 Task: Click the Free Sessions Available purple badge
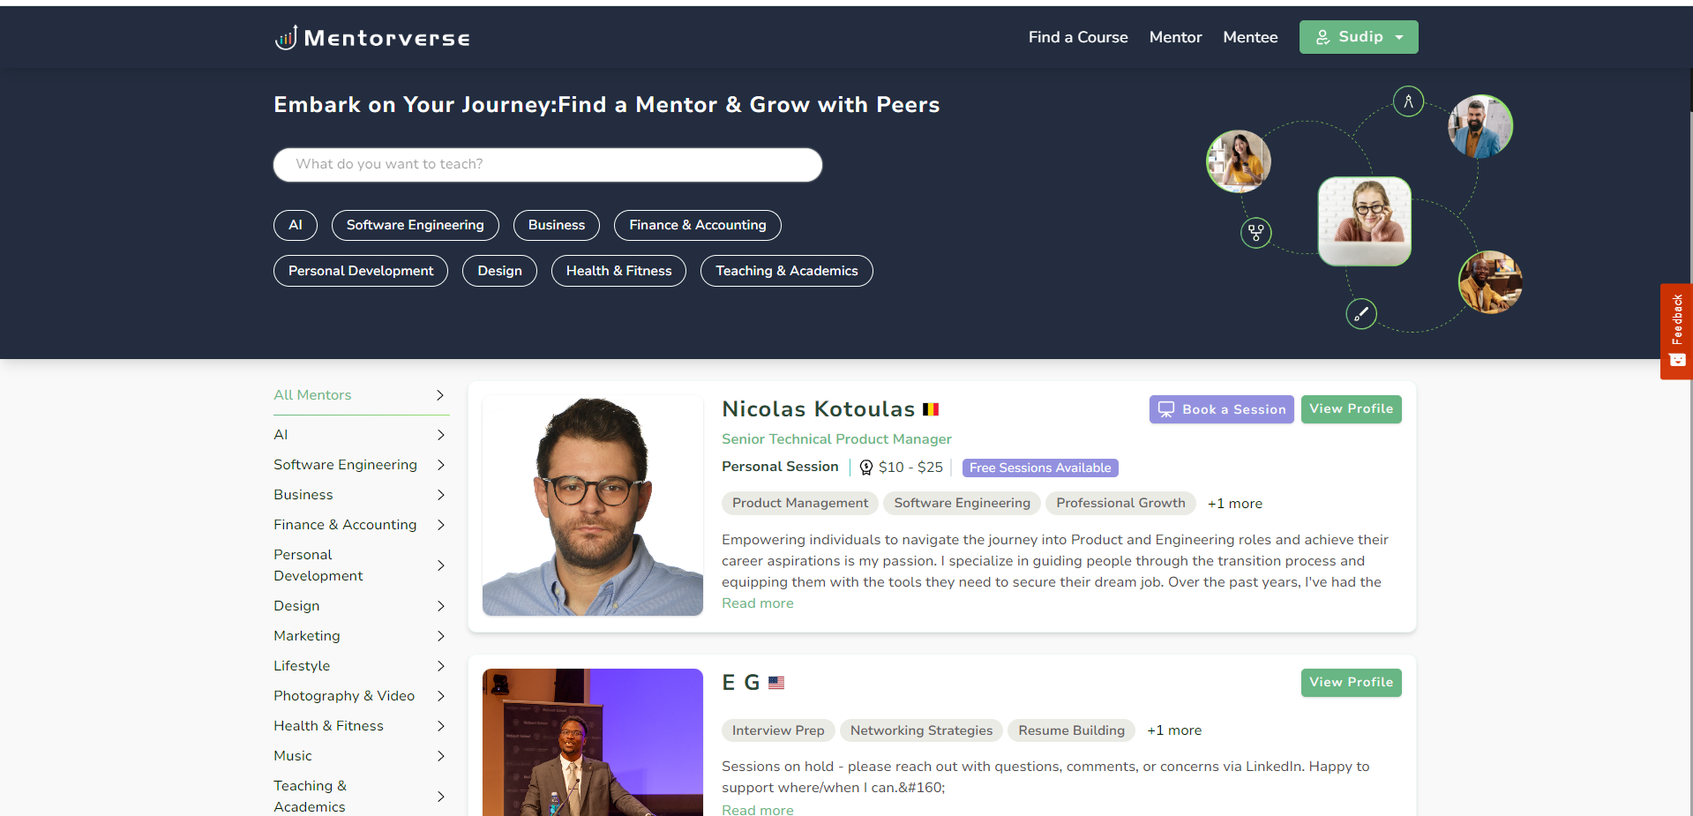1039,467
